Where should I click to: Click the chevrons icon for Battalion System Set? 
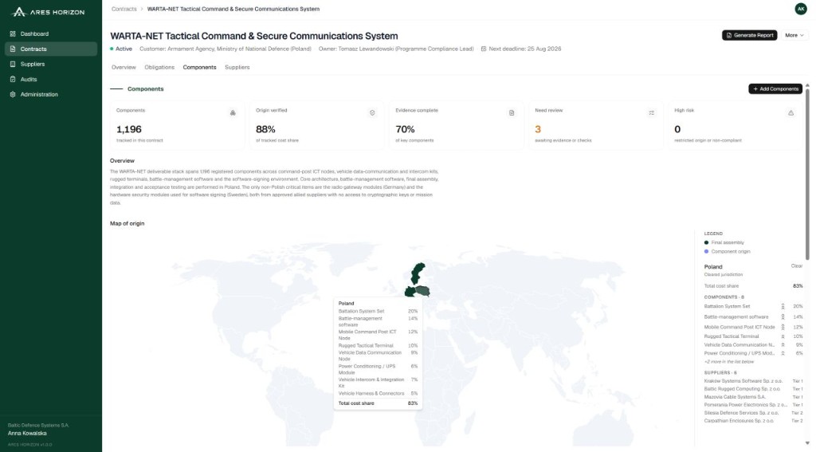click(x=783, y=307)
